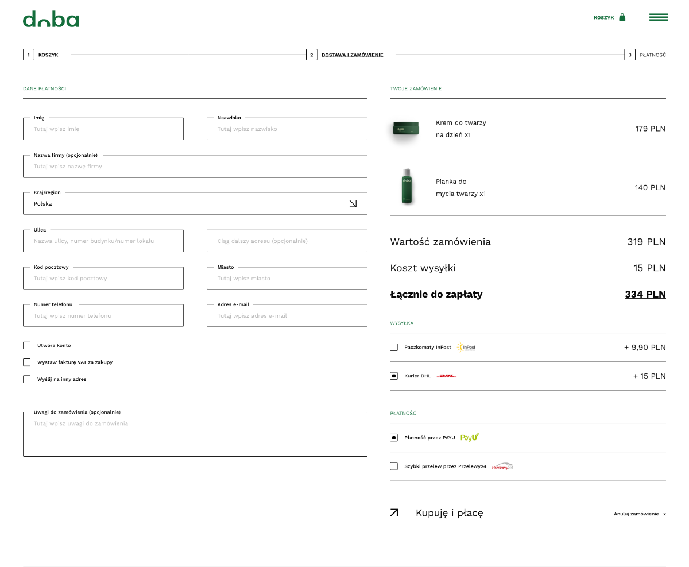Open the hamburger menu
689x567 pixels.
[x=659, y=17]
